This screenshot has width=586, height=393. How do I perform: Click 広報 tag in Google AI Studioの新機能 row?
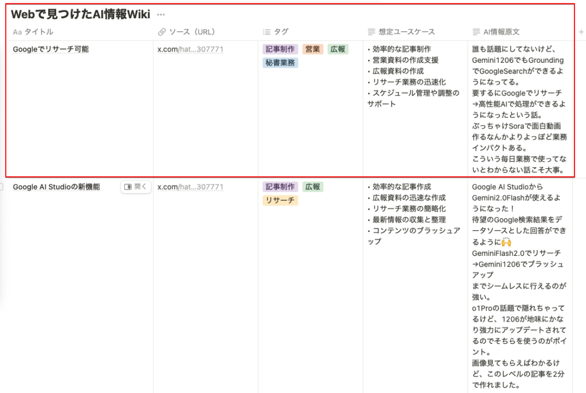312,187
